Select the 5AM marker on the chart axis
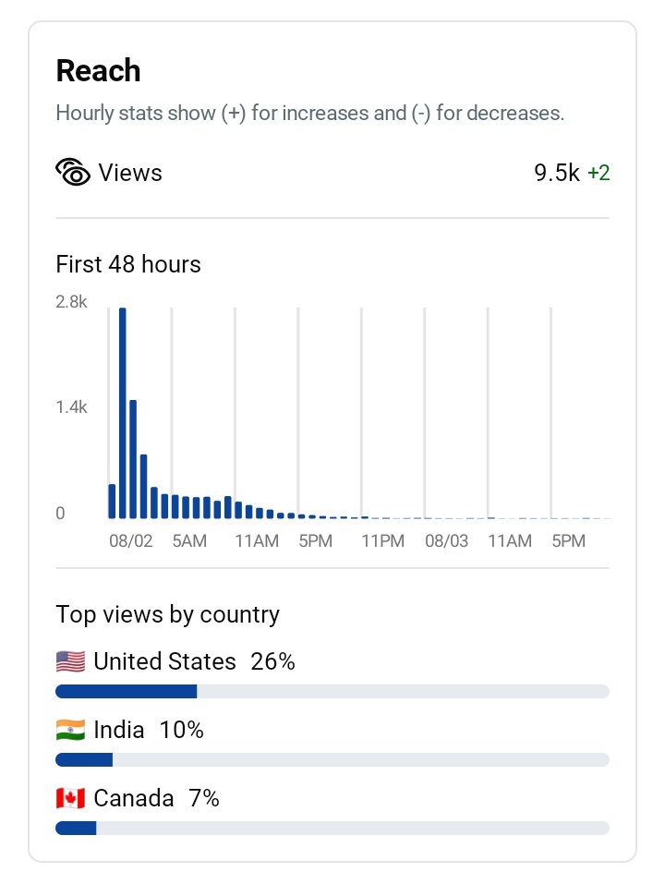665x884 pixels. [x=189, y=541]
